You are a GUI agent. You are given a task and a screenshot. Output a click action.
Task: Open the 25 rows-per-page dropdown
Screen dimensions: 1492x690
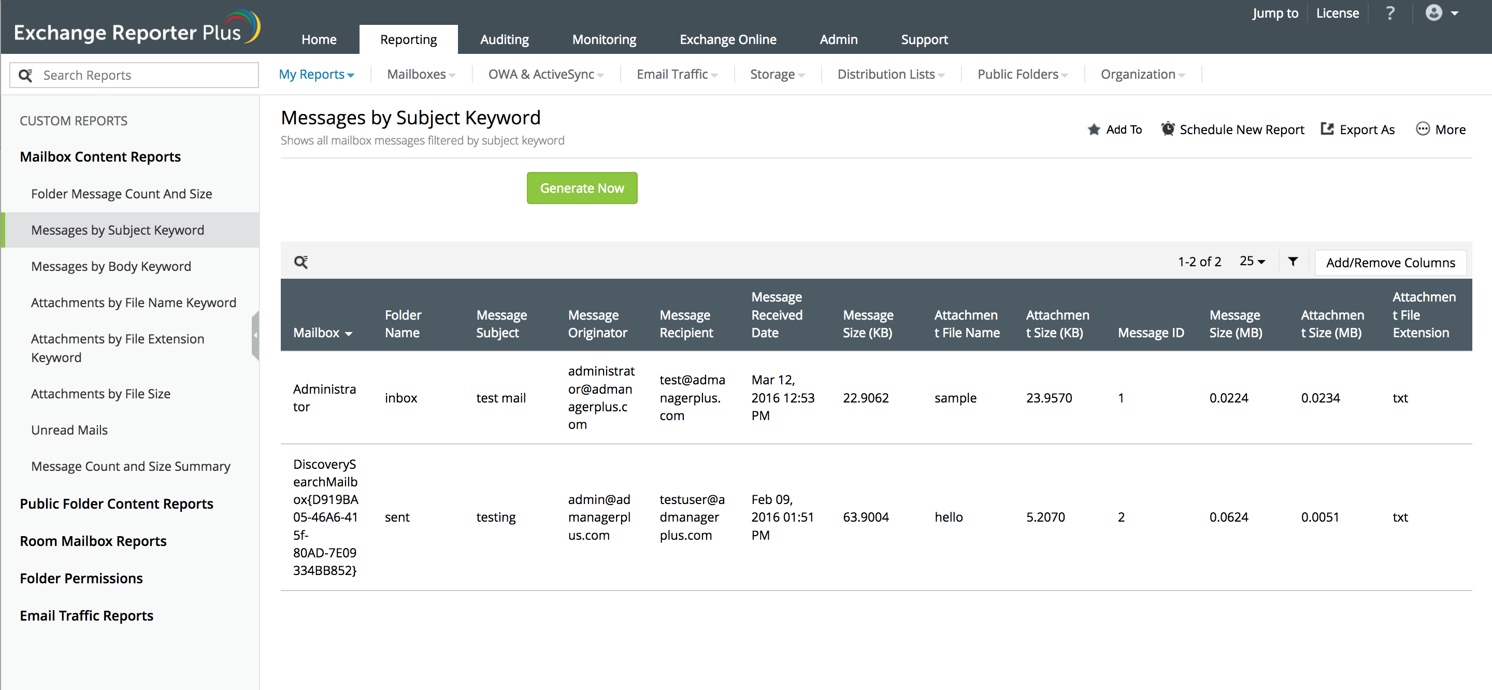click(1252, 261)
